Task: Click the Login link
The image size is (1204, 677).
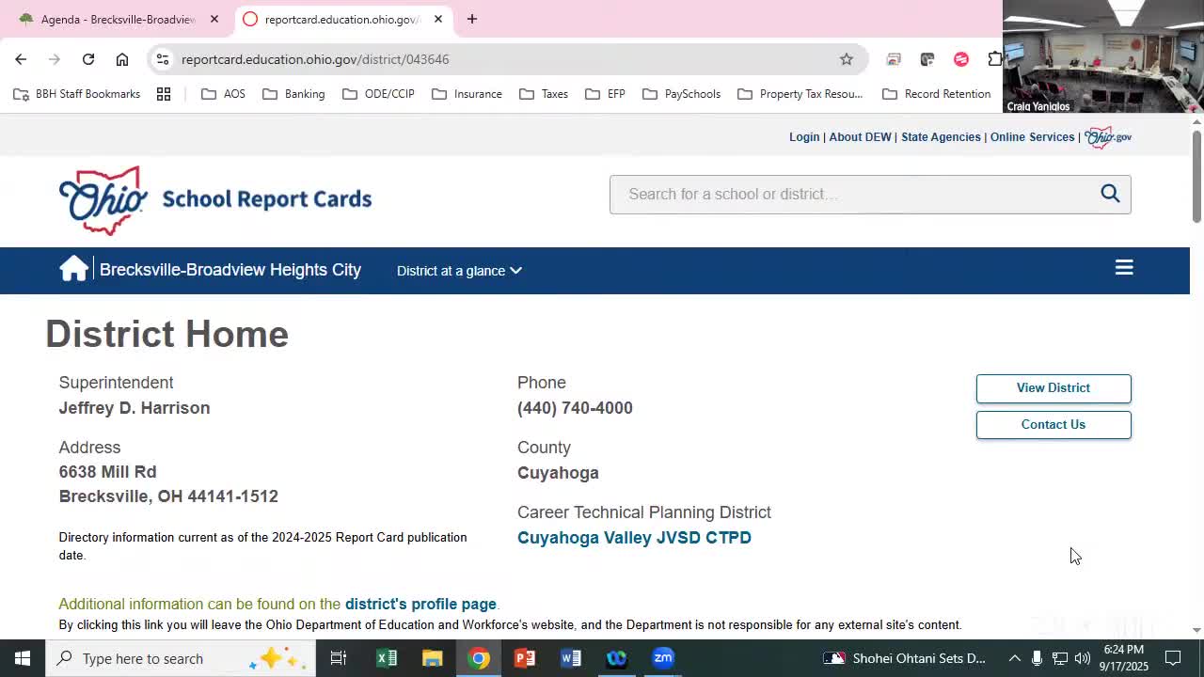Action: click(x=804, y=137)
